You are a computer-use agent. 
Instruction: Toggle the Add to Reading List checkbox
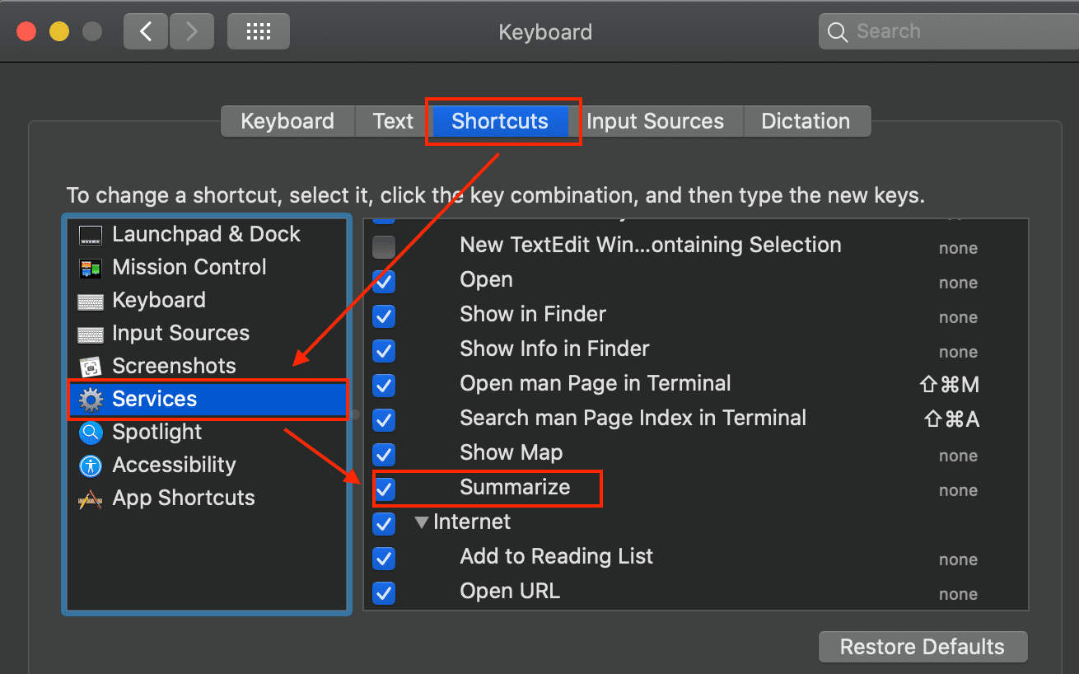[x=384, y=558]
